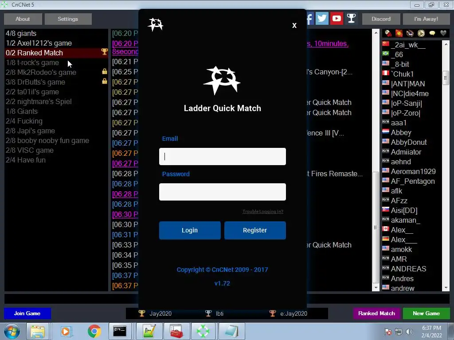Open Windows Media Player from taskbar
This screenshot has width=454, height=340.
pos(66,331)
